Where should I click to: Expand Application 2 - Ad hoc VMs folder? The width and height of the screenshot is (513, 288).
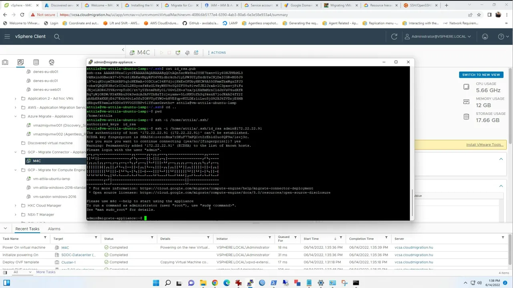[16, 98]
